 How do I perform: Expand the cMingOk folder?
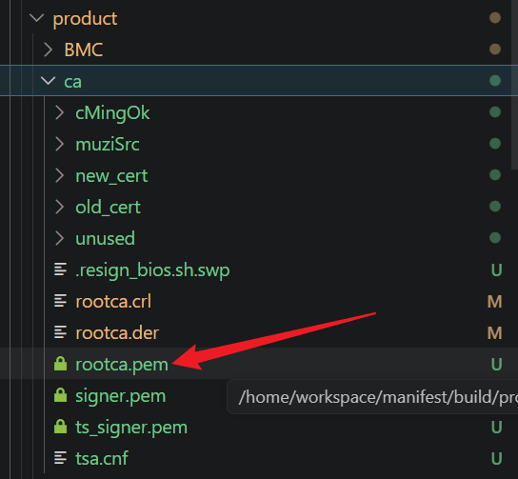pyautogui.click(x=60, y=112)
